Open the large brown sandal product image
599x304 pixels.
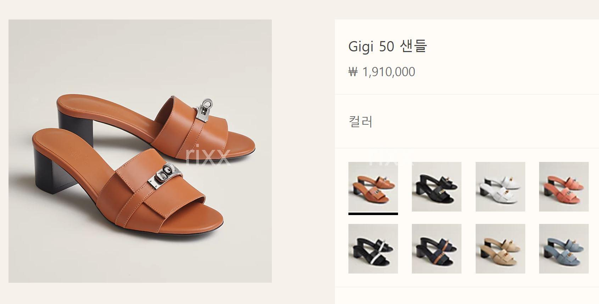(x=140, y=151)
